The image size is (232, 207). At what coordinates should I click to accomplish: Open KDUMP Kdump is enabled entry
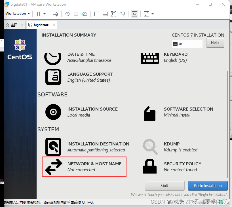[x=180, y=147]
